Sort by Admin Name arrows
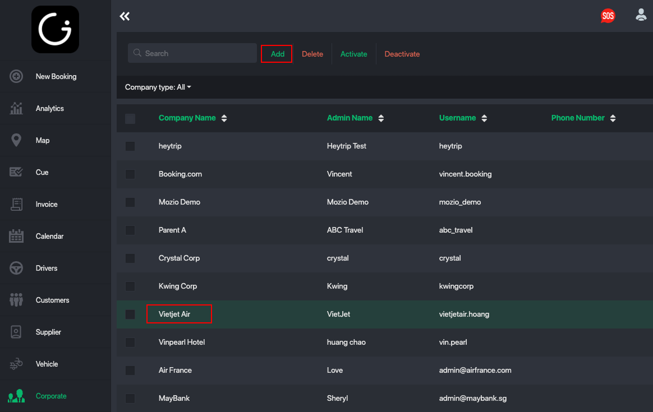The height and width of the screenshot is (412, 653). point(381,118)
